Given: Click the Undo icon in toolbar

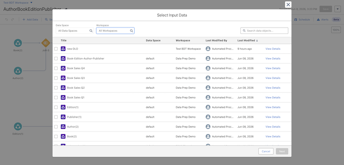Looking at the screenshot, I should pos(6,19).
